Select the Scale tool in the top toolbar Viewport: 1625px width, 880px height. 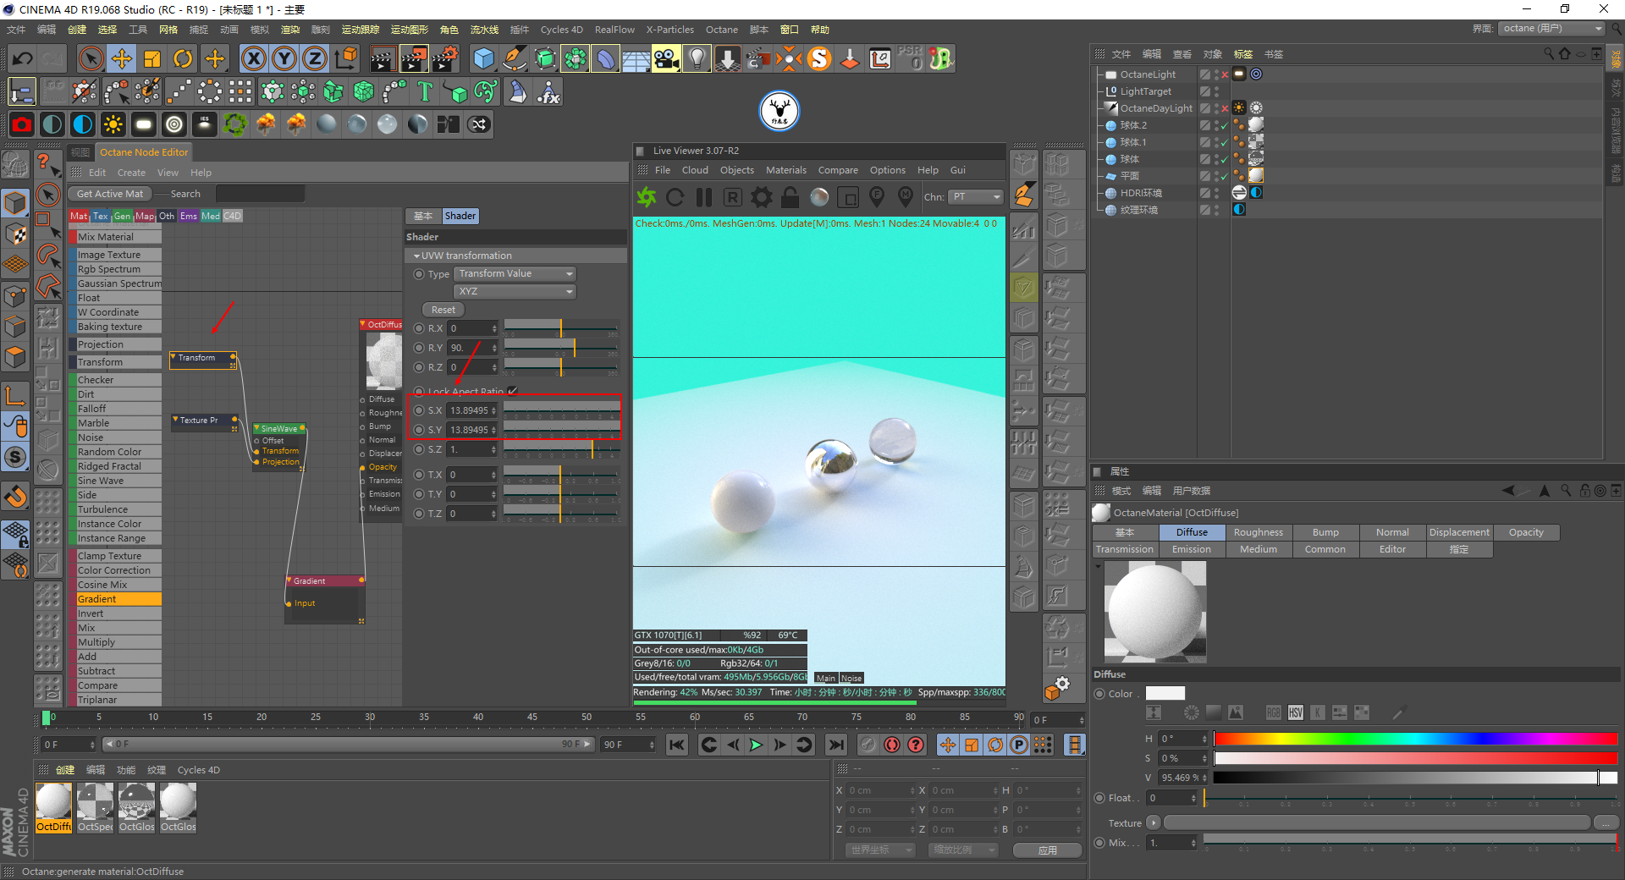[152, 58]
